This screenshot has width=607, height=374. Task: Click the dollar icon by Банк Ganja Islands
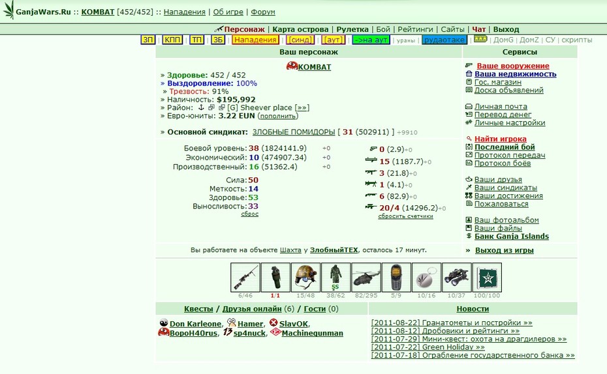pyautogui.click(x=469, y=236)
